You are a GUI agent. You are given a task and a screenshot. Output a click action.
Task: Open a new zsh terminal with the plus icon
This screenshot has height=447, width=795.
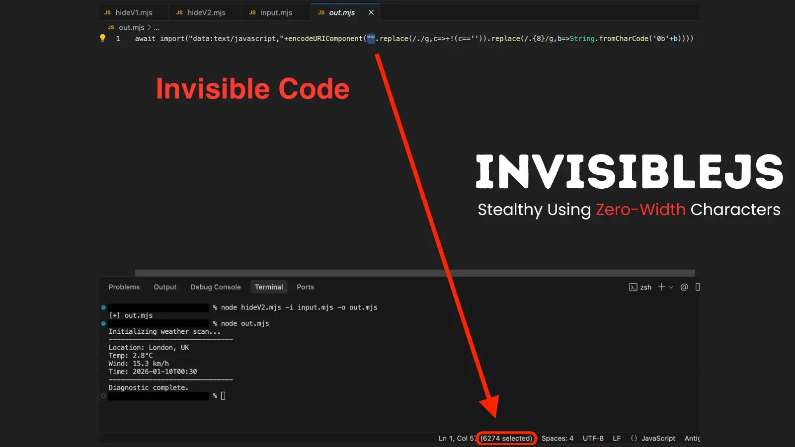click(661, 287)
